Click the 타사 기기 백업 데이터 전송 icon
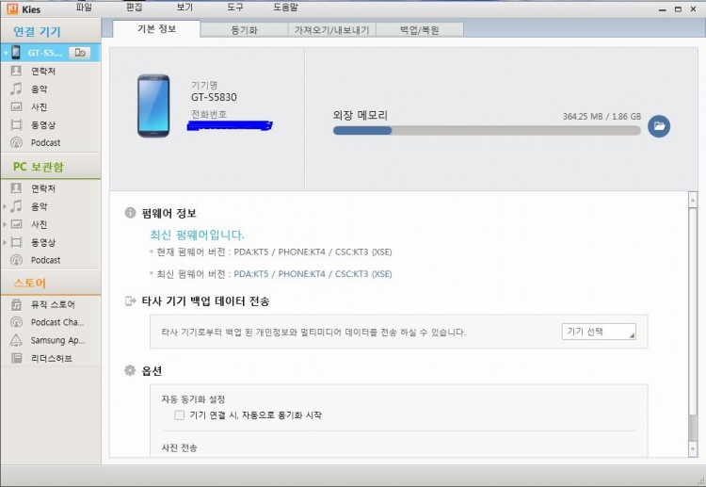 click(x=130, y=300)
